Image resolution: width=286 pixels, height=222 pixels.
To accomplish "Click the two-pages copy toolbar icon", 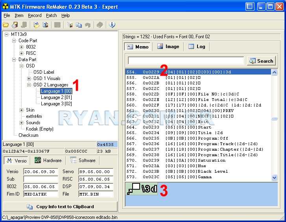I will [x=79, y=25].
